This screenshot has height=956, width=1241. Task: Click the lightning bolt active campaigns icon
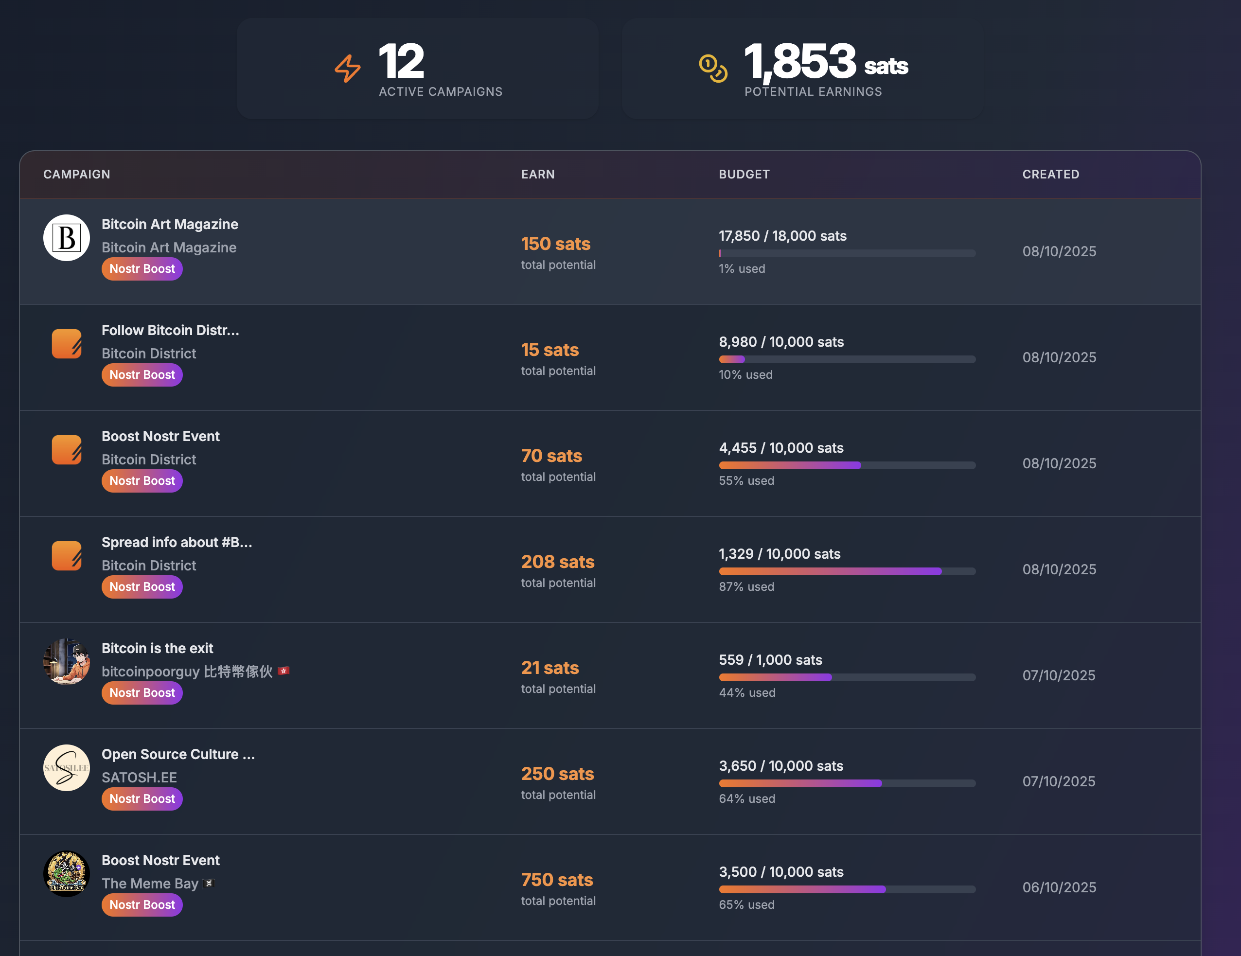[347, 69]
